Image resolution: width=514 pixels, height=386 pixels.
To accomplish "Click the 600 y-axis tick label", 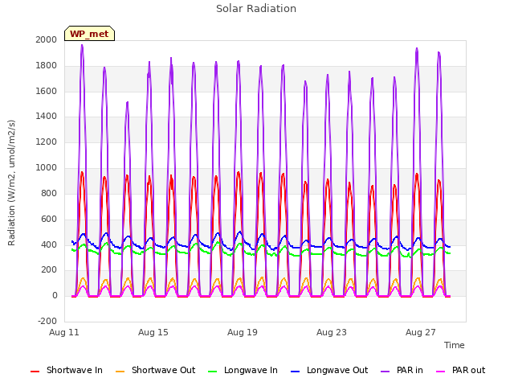I will 49,219.
